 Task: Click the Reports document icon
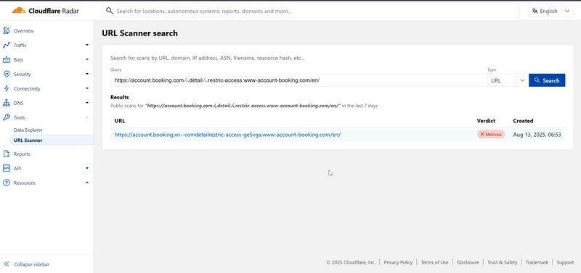click(x=7, y=154)
